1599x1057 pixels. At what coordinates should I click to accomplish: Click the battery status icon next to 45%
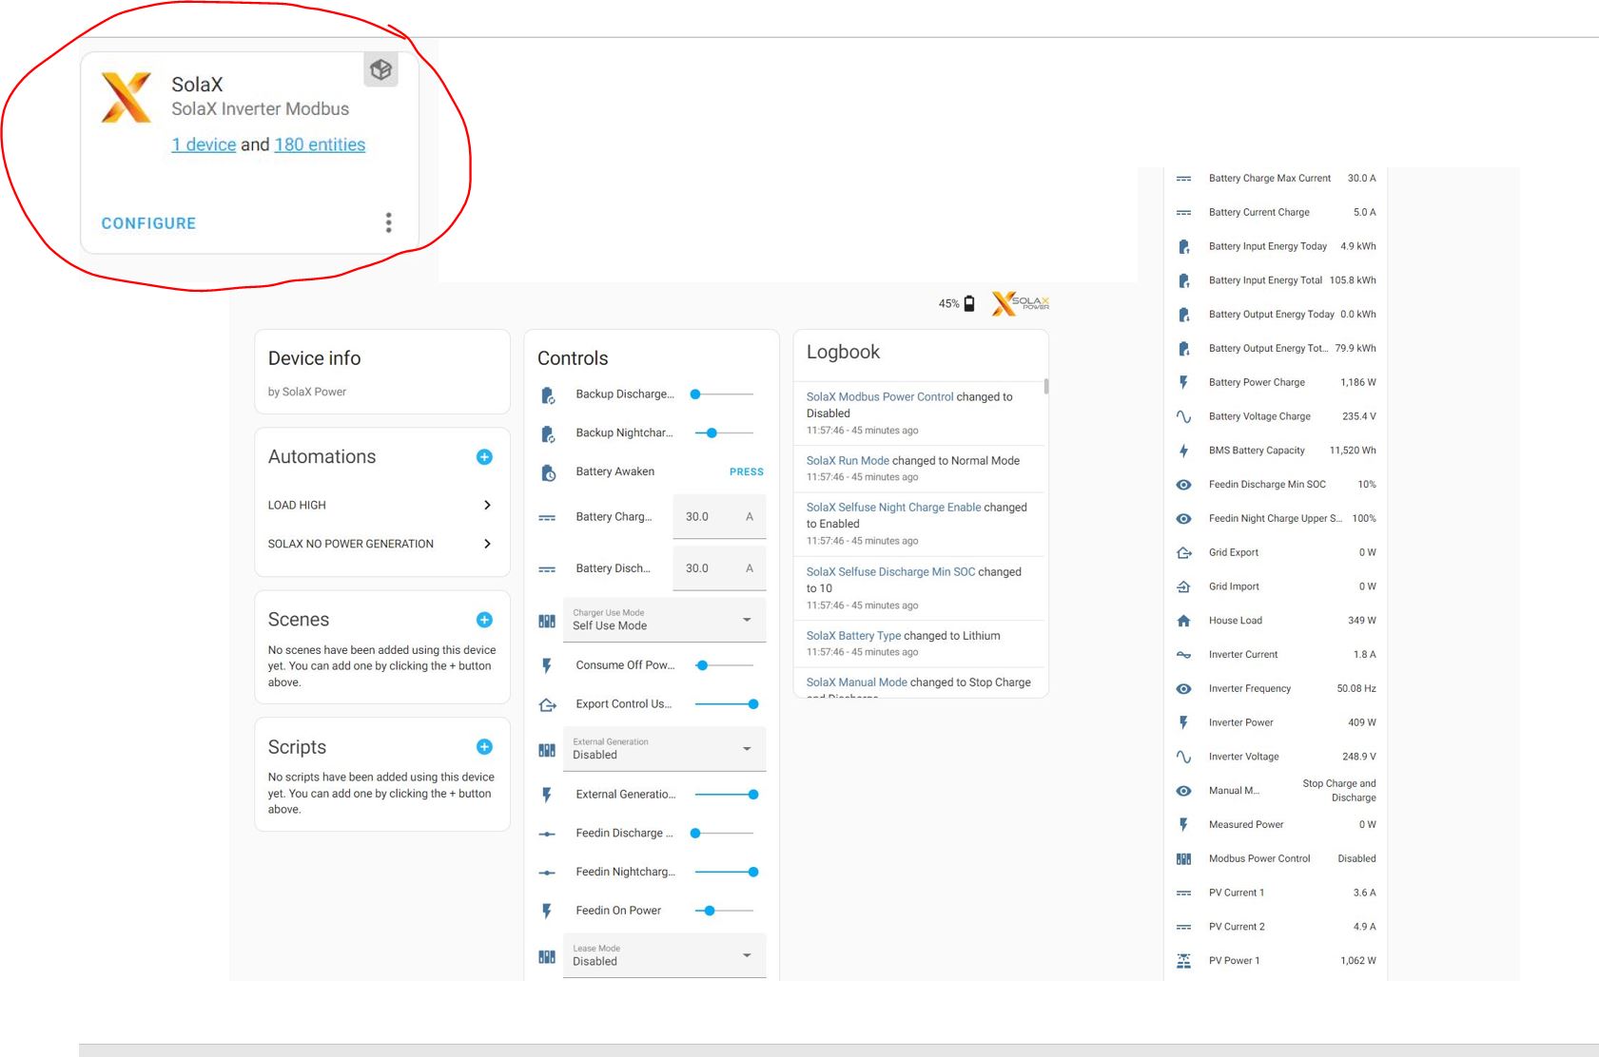click(x=971, y=302)
